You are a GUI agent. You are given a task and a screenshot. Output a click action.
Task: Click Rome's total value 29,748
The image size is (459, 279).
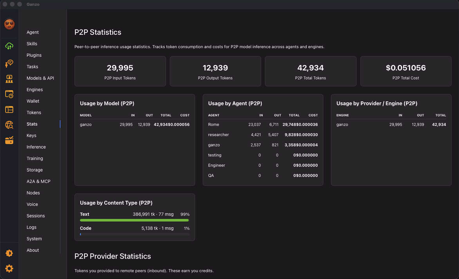289,125
